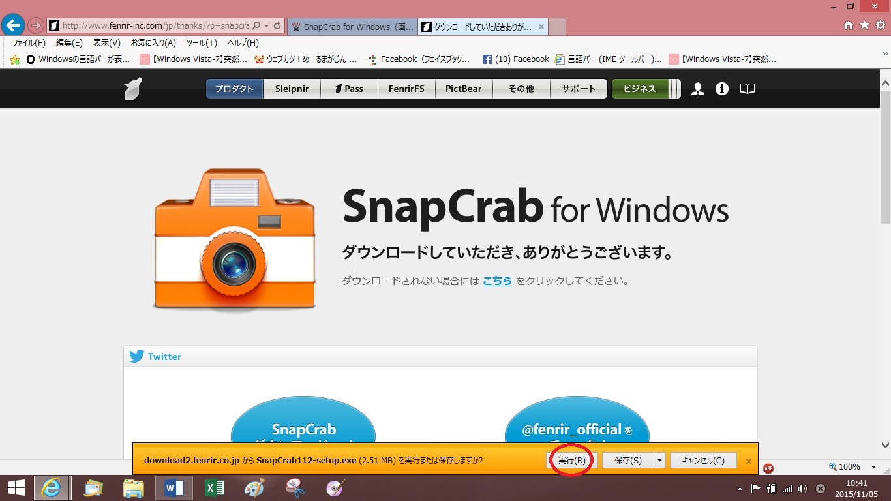Open the ファイル(F) menu
The image size is (891, 501).
(29, 43)
